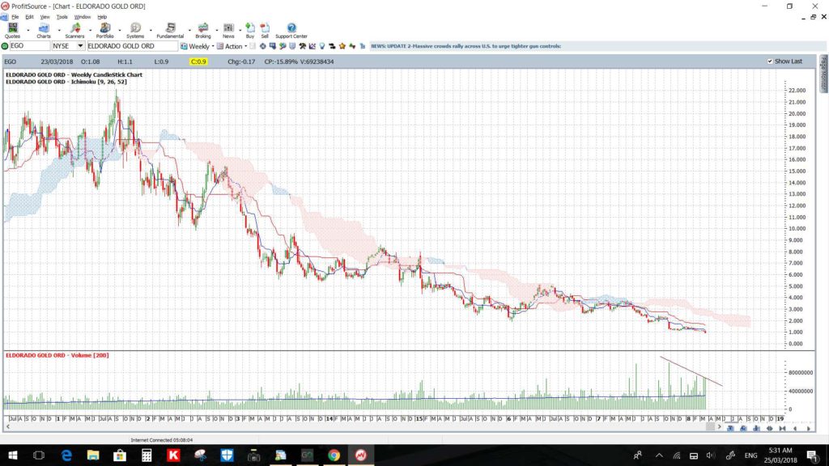Click the expand horizontal diamond arrows icon

coord(770,429)
